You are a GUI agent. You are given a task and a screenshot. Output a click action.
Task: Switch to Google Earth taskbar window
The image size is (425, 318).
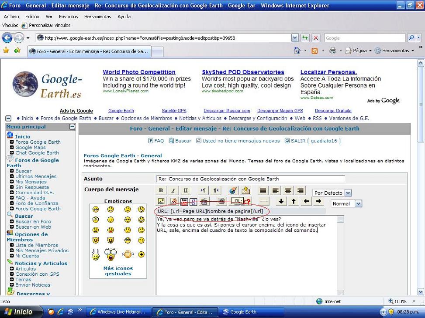pos(243,312)
